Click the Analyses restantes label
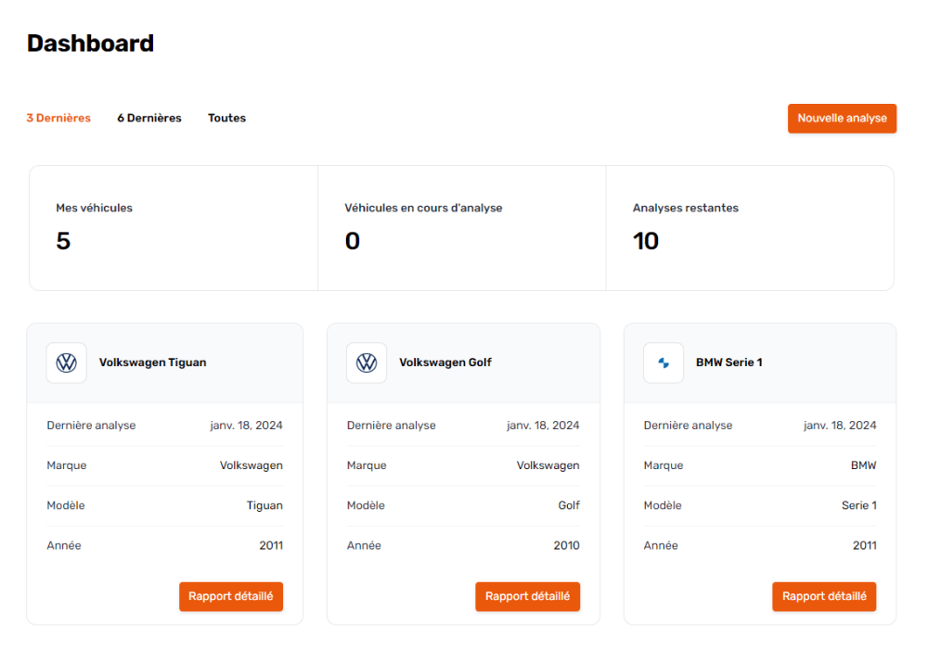 point(686,208)
